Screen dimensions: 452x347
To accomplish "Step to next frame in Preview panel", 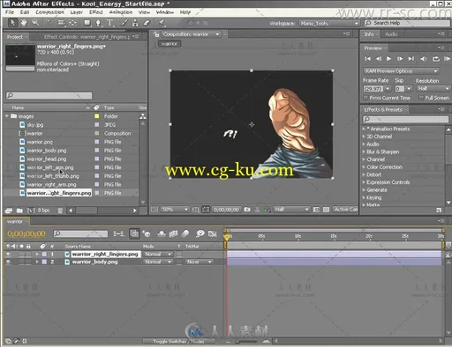I will [400, 59].
